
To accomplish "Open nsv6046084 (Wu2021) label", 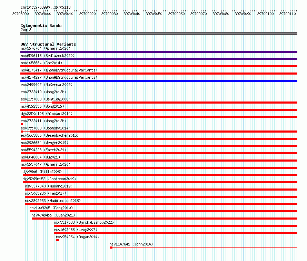I will pos(40,157).
